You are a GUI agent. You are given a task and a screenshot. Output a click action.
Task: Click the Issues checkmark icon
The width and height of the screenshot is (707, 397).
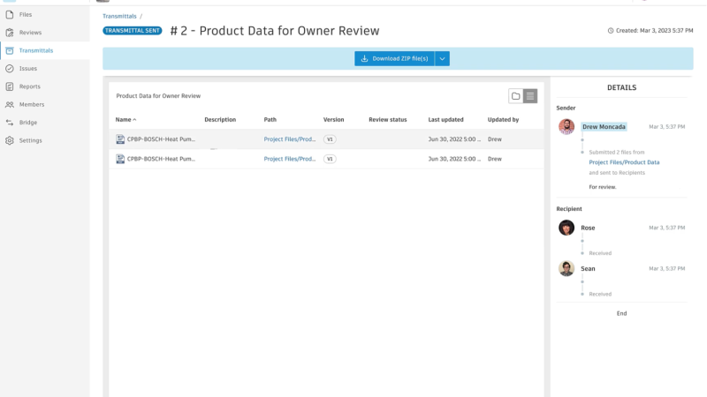[x=9, y=68]
